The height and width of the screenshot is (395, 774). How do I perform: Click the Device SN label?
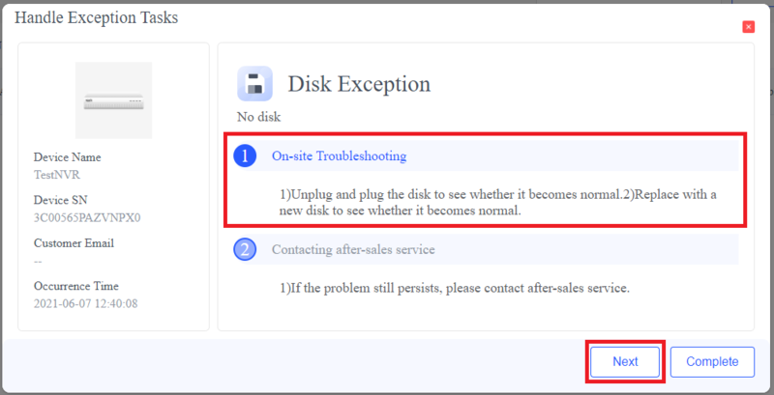[x=62, y=201]
